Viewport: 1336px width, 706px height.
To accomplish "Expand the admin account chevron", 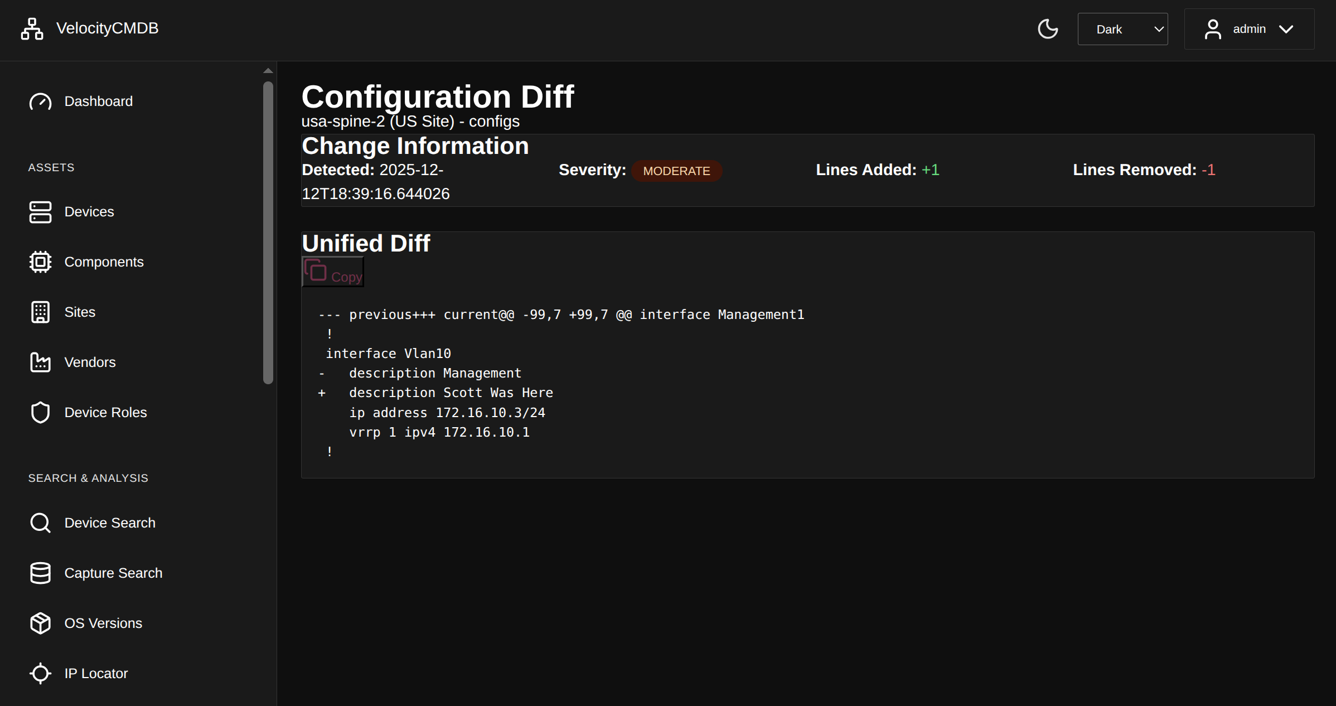I will pyautogui.click(x=1286, y=29).
